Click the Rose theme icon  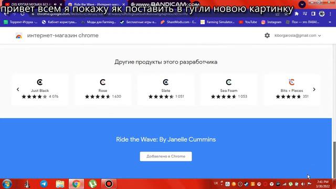[103, 82]
